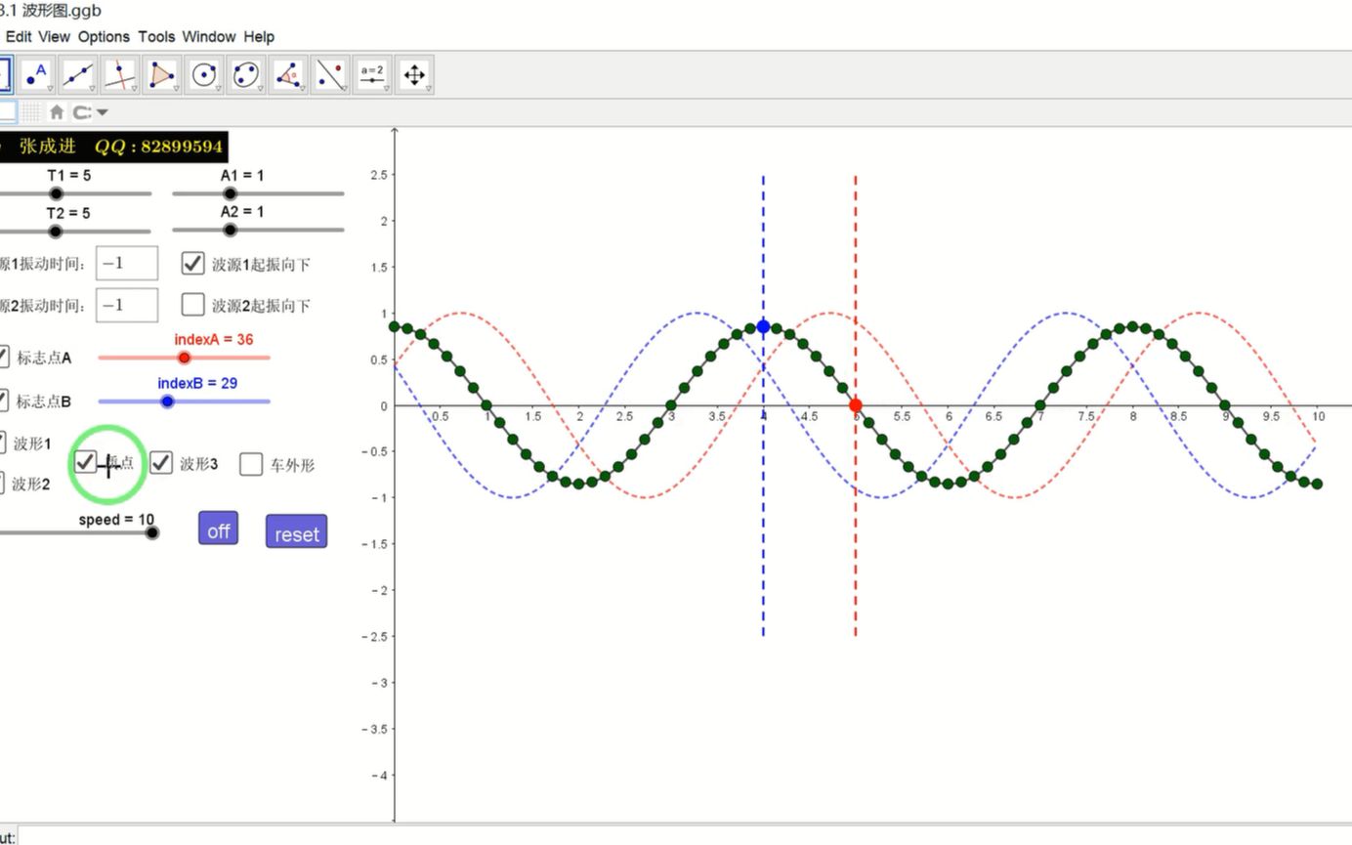Screen dimensions: 1352x845
Task: Toggle the grid in the style bar
Action: (x=32, y=111)
